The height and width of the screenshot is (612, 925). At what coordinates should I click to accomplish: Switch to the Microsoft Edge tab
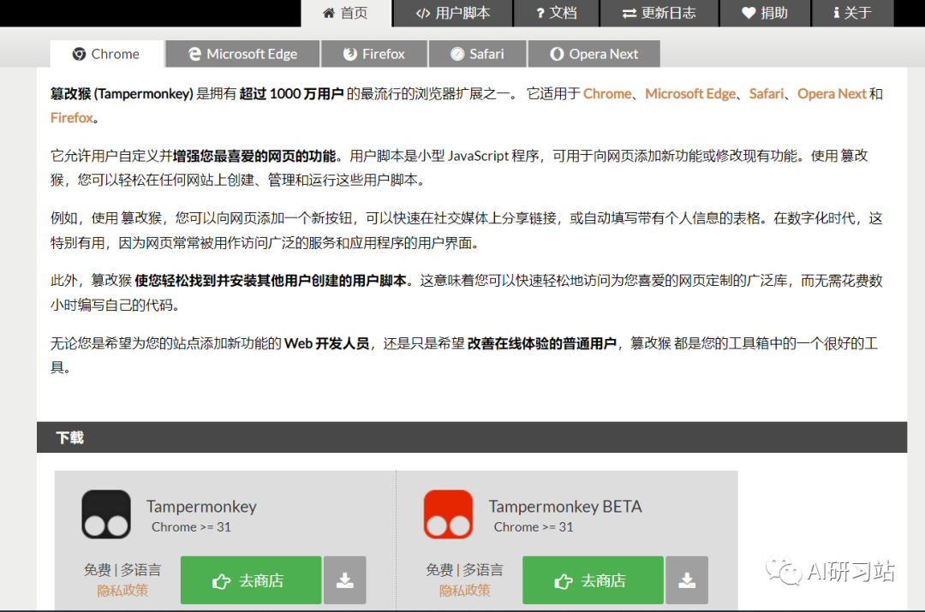[x=242, y=54]
